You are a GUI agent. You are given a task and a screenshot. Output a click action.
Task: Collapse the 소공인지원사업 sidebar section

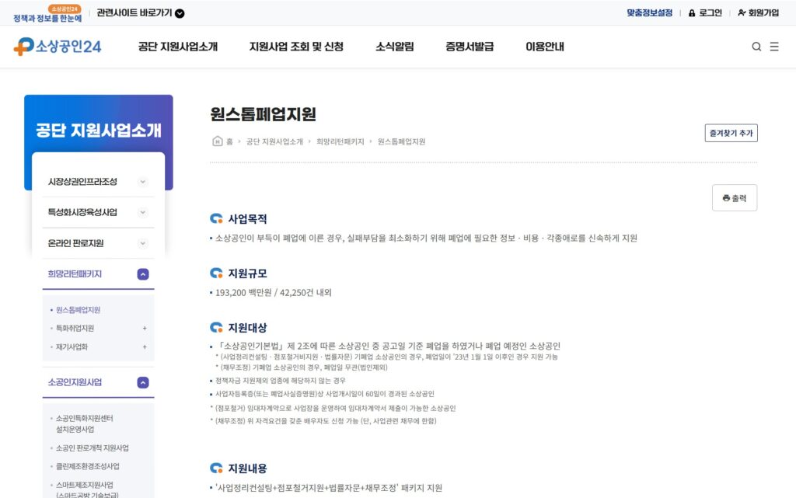(x=141, y=381)
